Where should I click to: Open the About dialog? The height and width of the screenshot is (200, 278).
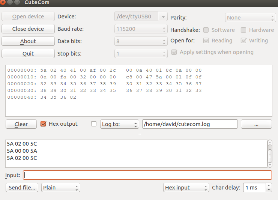tap(28, 41)
